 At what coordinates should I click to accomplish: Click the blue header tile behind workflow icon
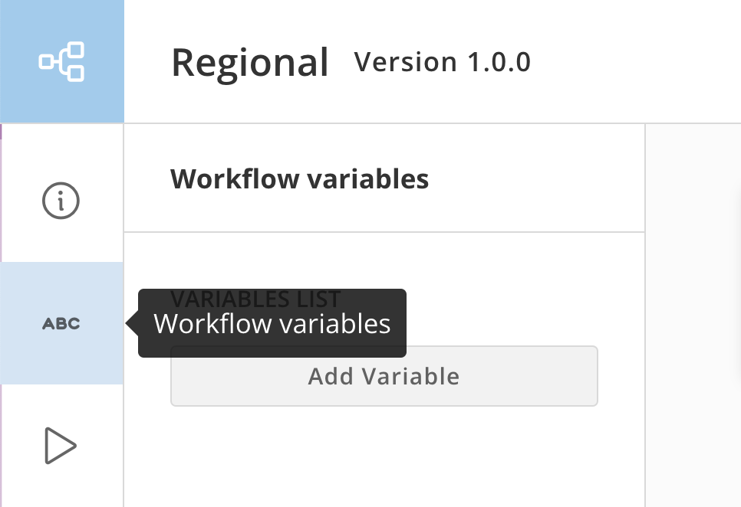point(62,61)
